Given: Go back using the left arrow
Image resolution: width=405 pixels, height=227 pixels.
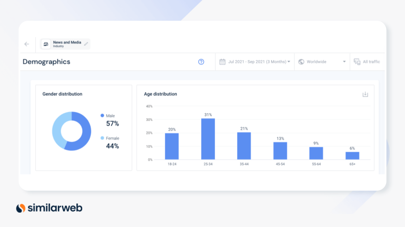Looking at the screenshot, I should pyautogui.click(x=27, y=44).
